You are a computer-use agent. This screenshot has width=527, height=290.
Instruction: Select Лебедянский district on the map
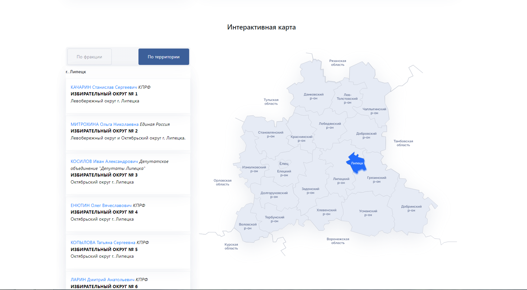330,126
